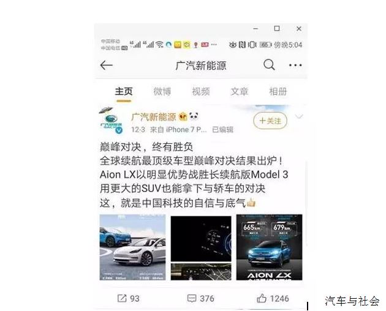Open comments icon showing 376

192,298
